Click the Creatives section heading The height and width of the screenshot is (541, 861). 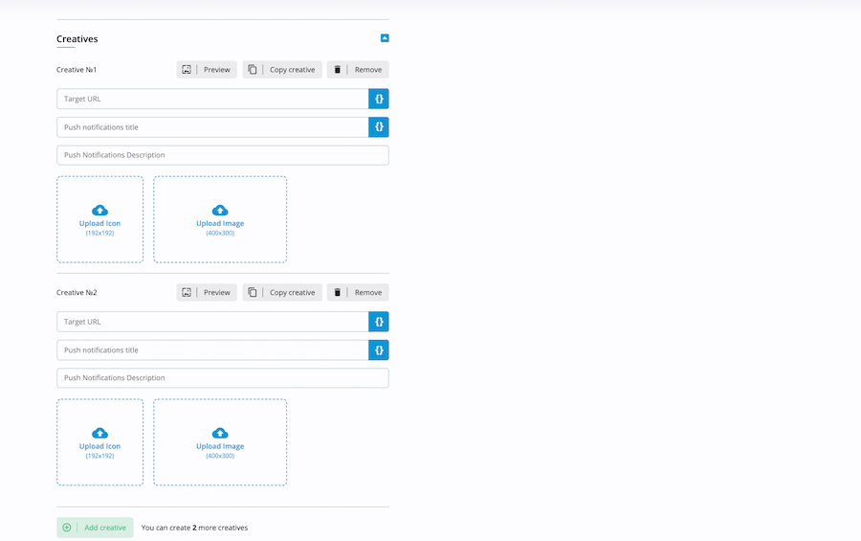[x=77, y=39]
